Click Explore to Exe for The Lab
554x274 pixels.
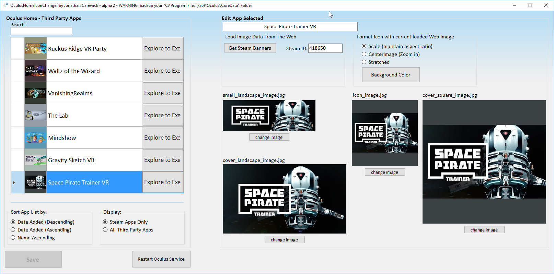pyautogui.click(x=162, y=115)
